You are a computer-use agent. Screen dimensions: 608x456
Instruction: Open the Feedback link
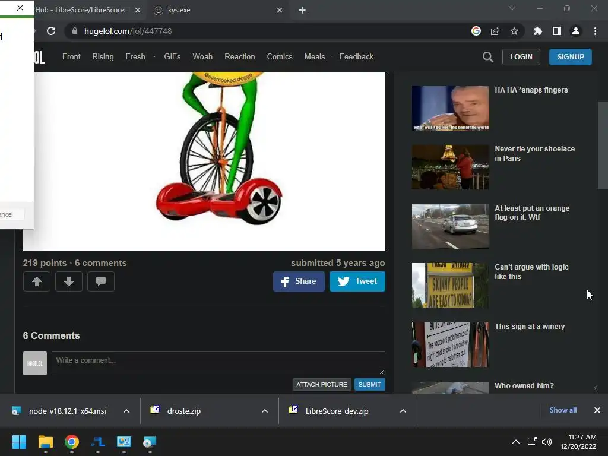coord(356,56)
